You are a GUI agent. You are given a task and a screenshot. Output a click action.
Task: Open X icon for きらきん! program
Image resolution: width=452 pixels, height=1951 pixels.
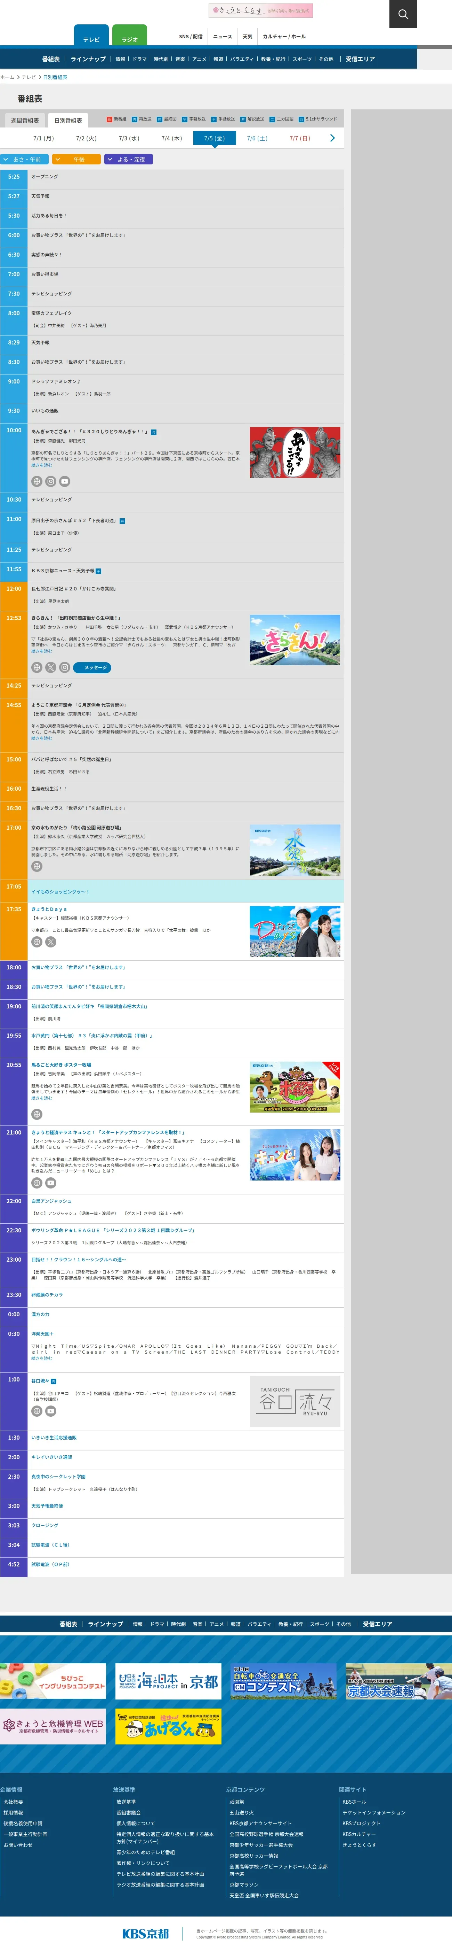(51, 667)
